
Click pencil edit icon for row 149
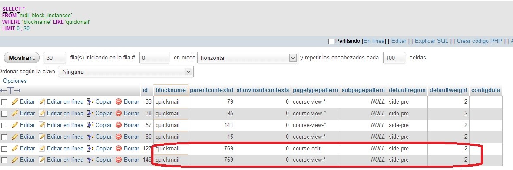coord(15,160)
